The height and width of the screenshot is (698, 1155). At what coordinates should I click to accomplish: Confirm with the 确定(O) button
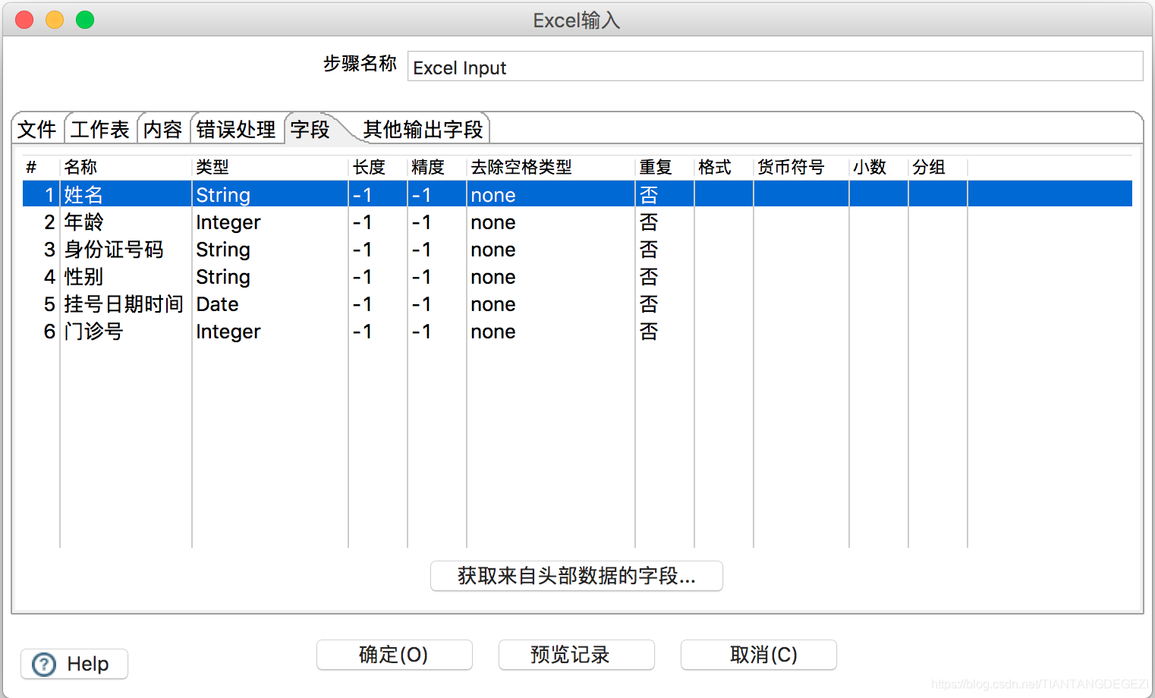pyautogui.click(x=395, y=655)
